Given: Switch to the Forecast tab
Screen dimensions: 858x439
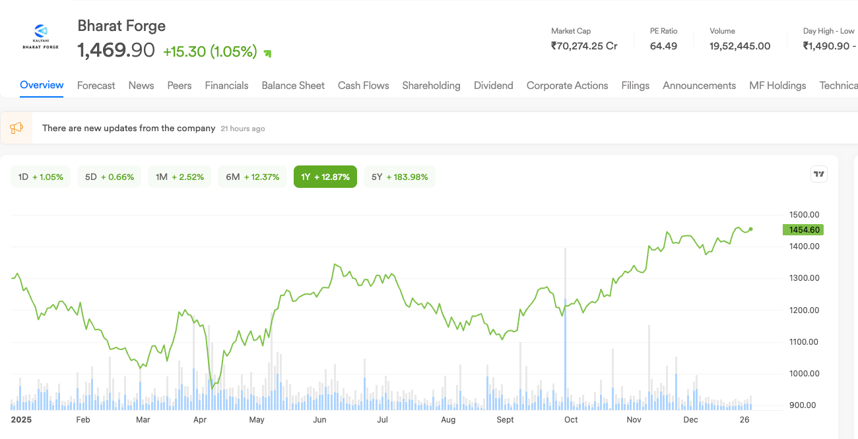Looking at the screenshot, I should 96,86.
